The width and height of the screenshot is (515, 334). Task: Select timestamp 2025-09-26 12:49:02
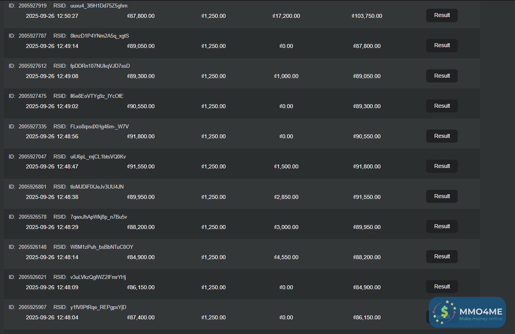[x=52, y=107]
